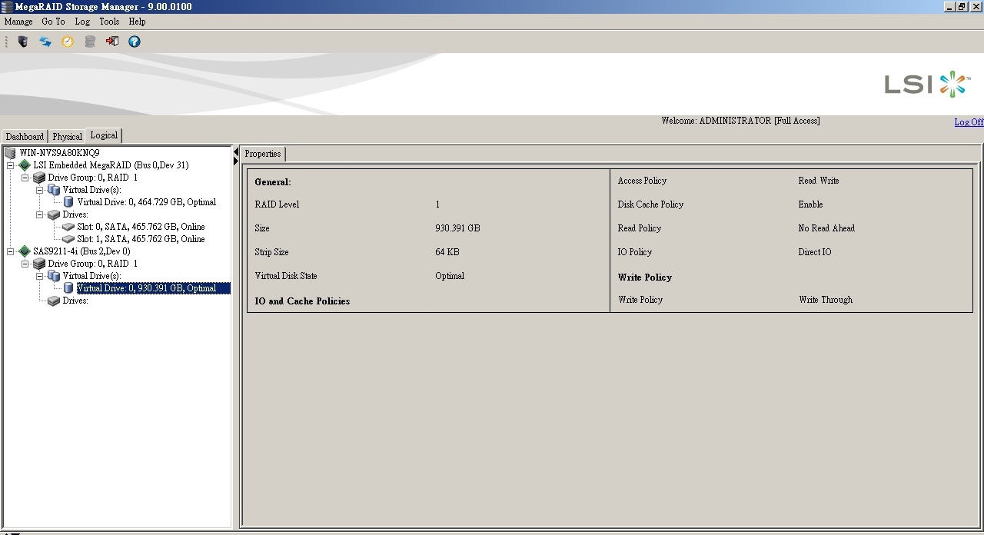
Task: Select 'Slot: 1, SATA, 465.762 GB, Online' label
Action: point(141,239)
